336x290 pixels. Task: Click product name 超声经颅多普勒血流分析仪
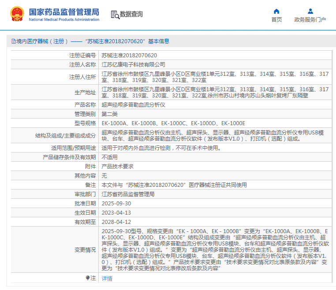pos(133,105)
